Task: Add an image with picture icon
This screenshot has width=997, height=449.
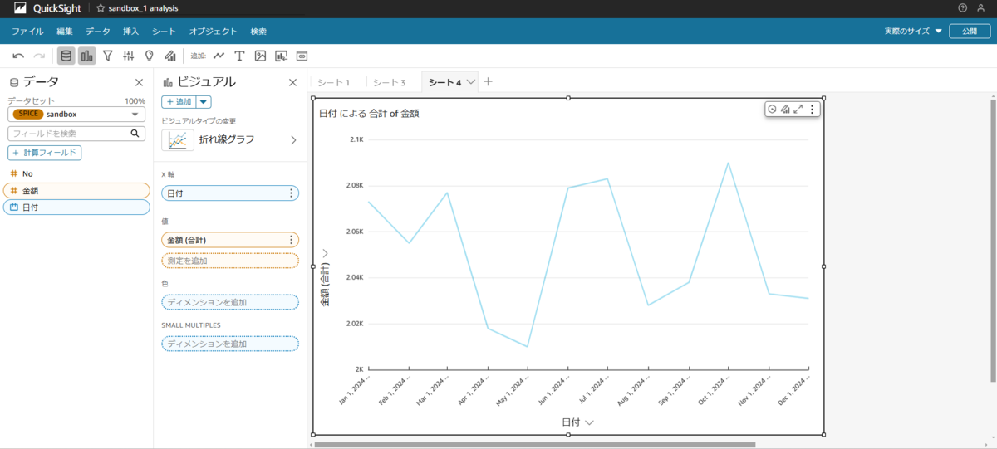Action: 260,56
